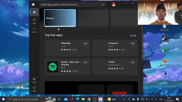This screenshot has height=102, width=182.
Task: Click the ENG language indicator
Action: [161, 99]
